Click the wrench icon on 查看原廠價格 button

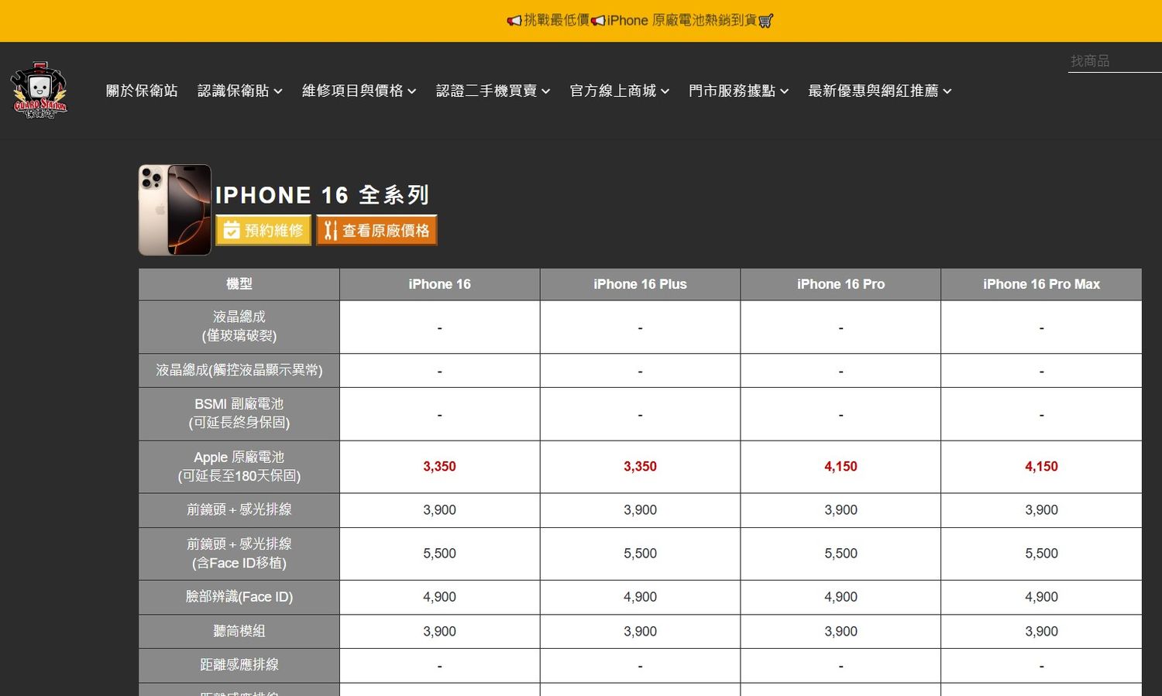coord(331,230)
